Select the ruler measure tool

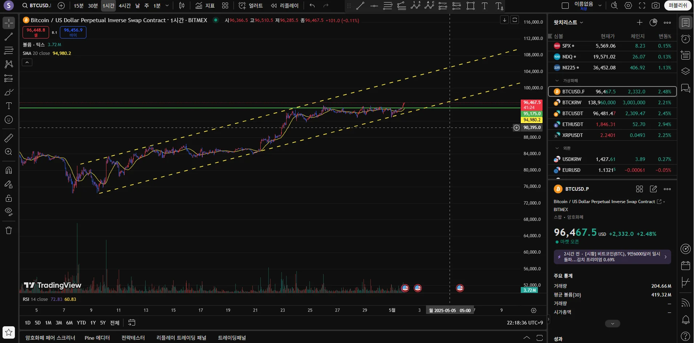[9, 138]
